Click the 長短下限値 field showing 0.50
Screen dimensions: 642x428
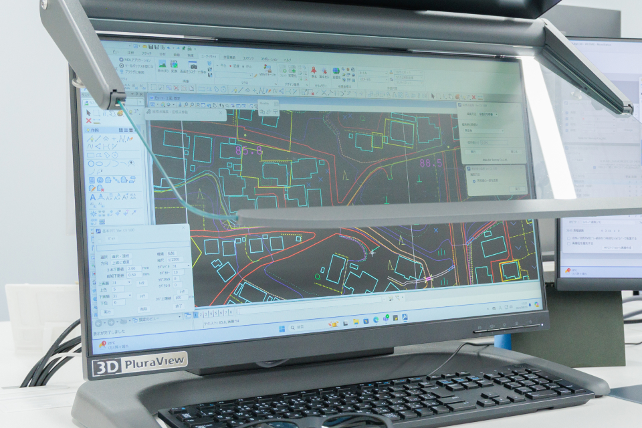133,276
